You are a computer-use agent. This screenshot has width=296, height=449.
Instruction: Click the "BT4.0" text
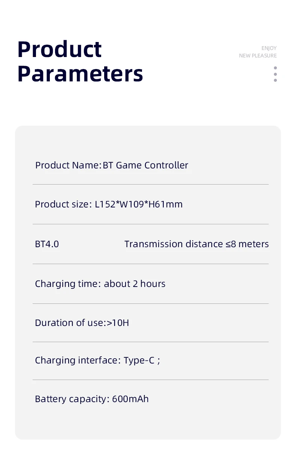pyautogui.click(x=47, y=244)
